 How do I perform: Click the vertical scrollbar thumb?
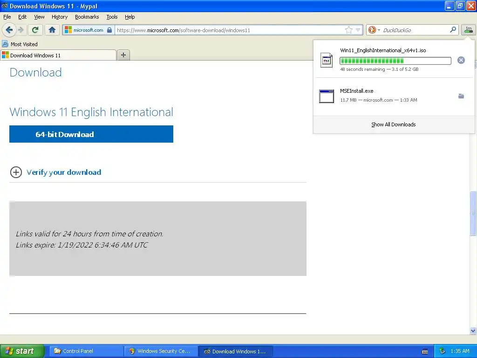tap(473, 213)
